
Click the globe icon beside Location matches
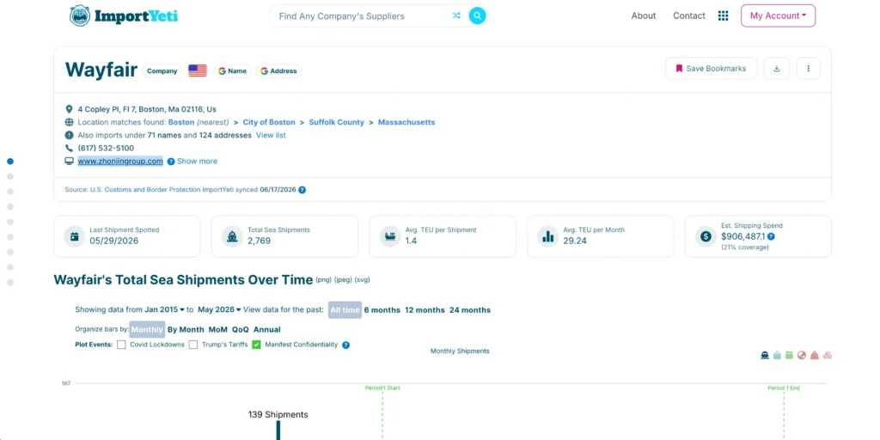[69, 122]
